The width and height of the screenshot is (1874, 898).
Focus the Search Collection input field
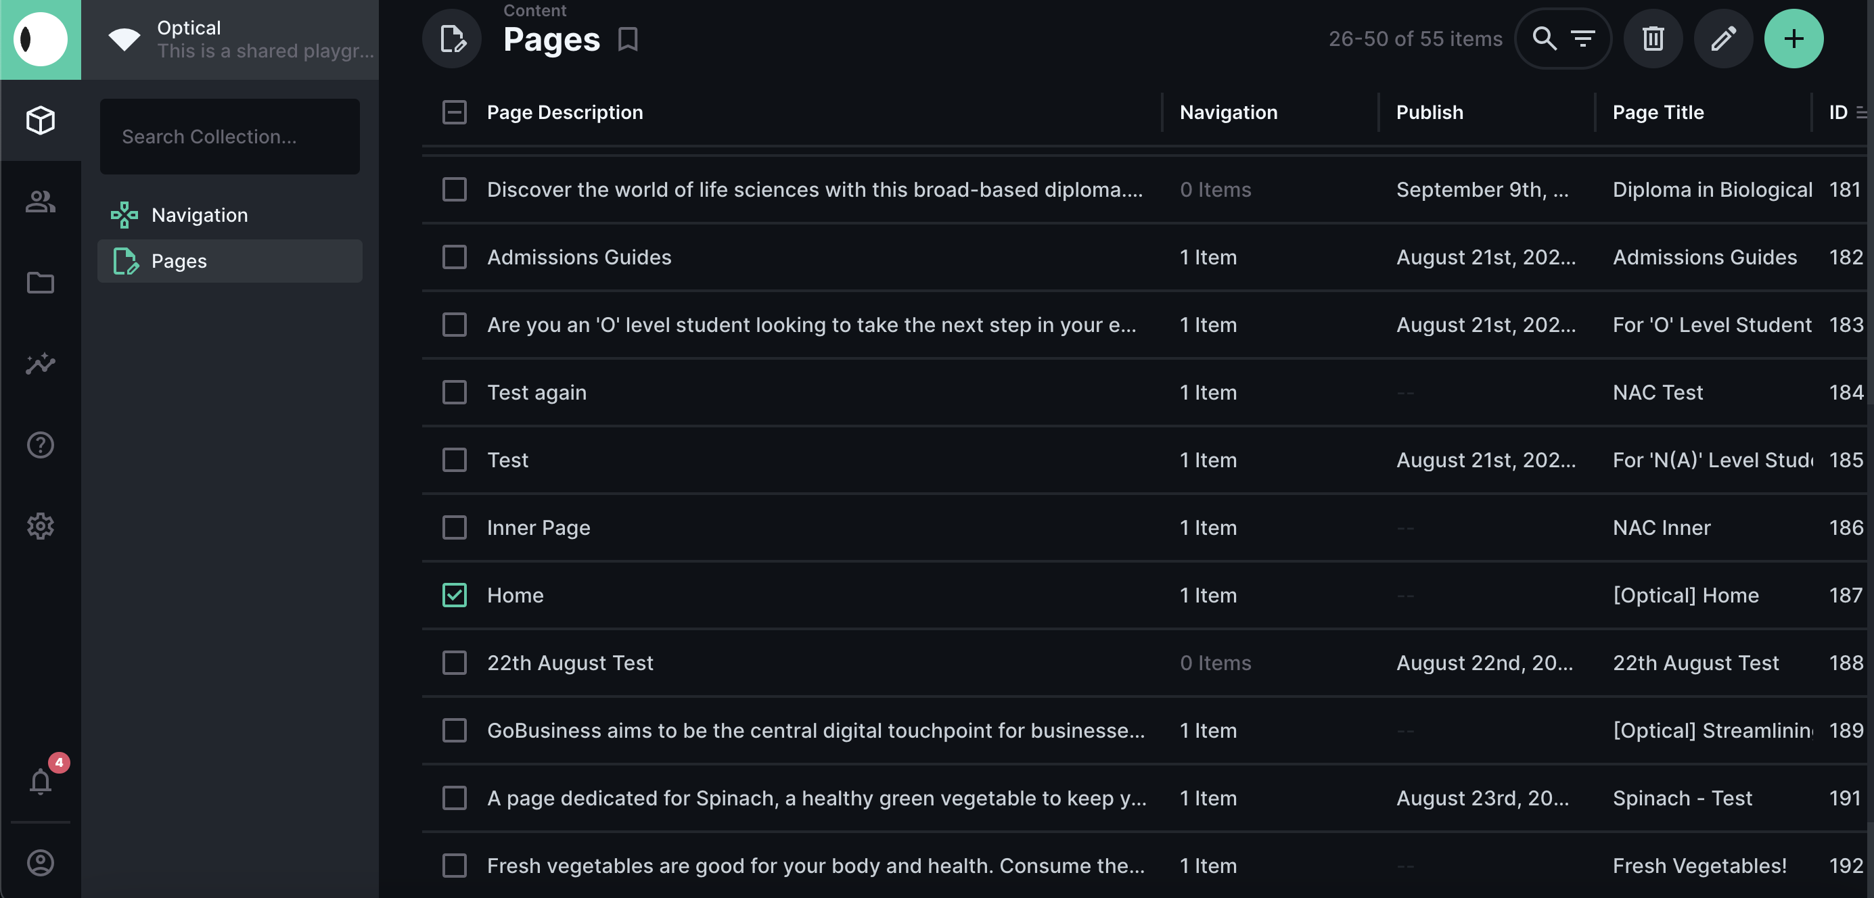pyautogui.click(x=230, y=137)
